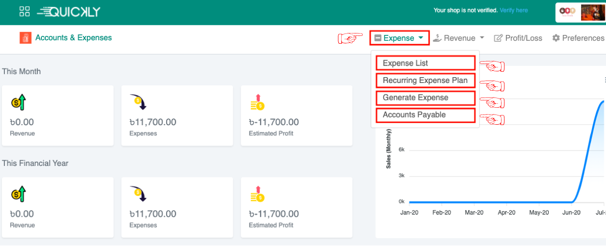Click This Month estimated profit icon
This screenshot has width=606, height=246.
click(x=257, y=102)
